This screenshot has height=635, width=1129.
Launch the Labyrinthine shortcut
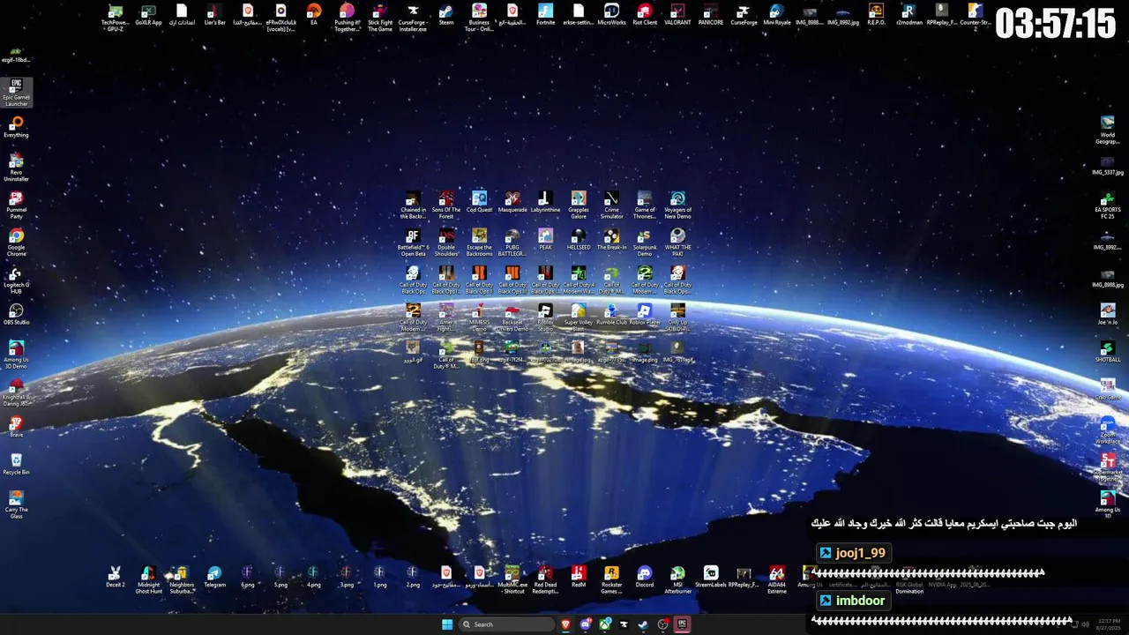545,202
